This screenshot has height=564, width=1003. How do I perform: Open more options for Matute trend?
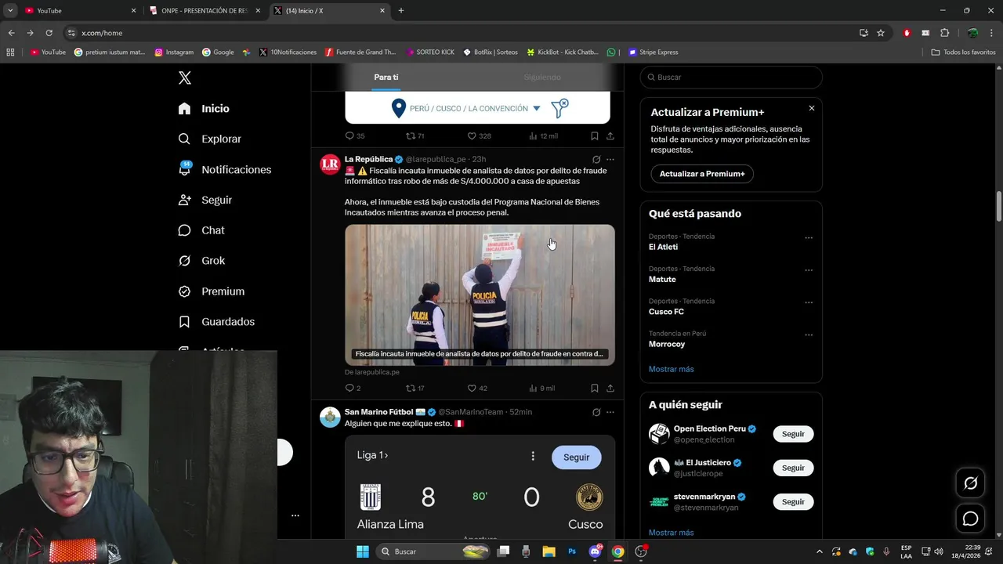(x=809, y=270)
